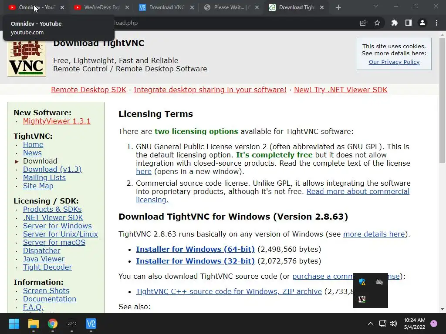Click the scrollbar down arrow
The image size is (446, 334).
442,309
